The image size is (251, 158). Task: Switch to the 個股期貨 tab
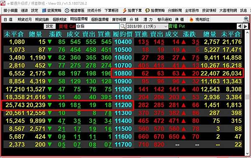(59, 20)
